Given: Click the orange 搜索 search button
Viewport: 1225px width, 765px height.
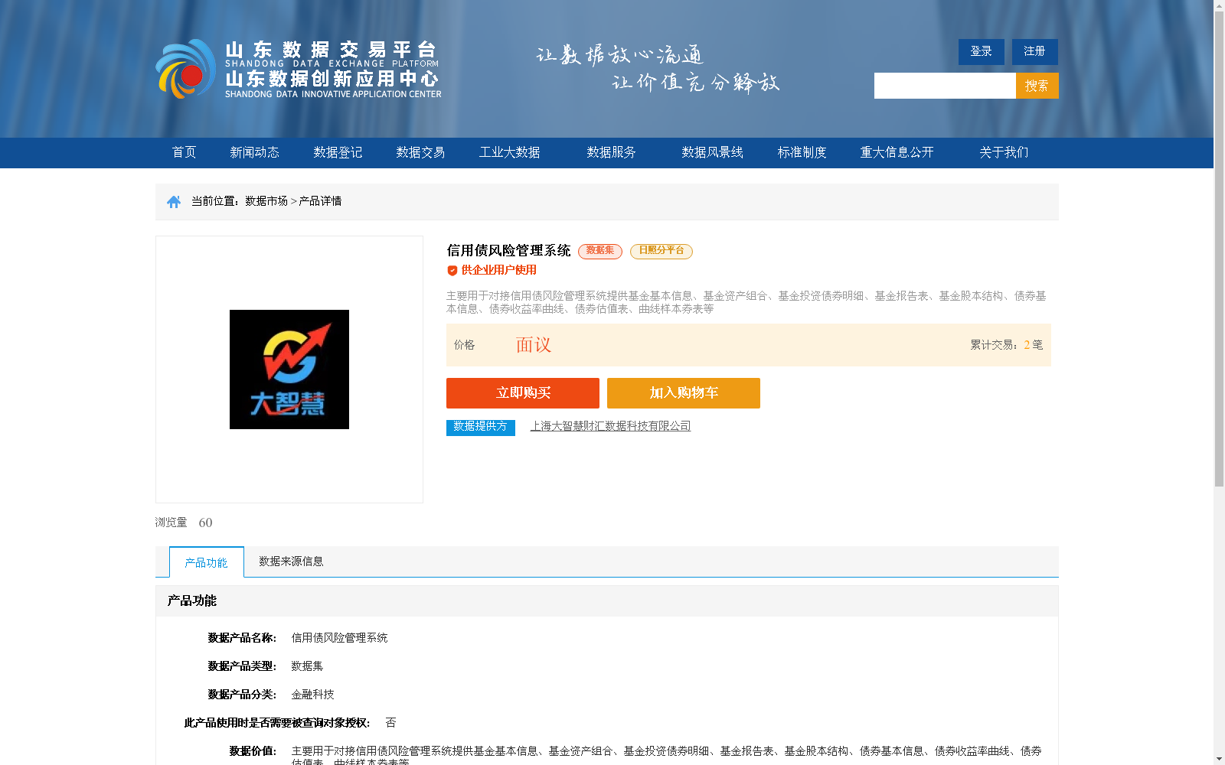Looking at the screenshot, I should 1037,86.
